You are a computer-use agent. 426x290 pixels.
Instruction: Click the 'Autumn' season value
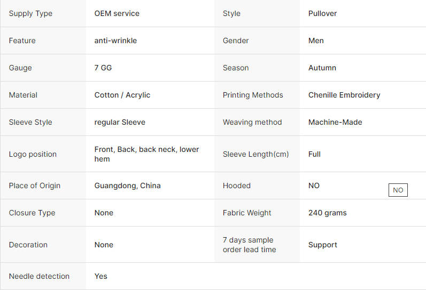click(x=322, y=68)
